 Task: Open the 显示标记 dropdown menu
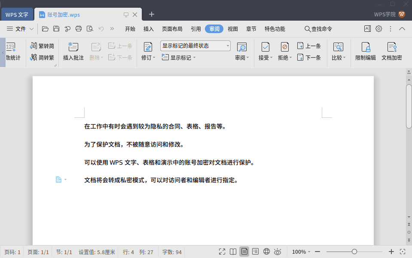[180, 58]
